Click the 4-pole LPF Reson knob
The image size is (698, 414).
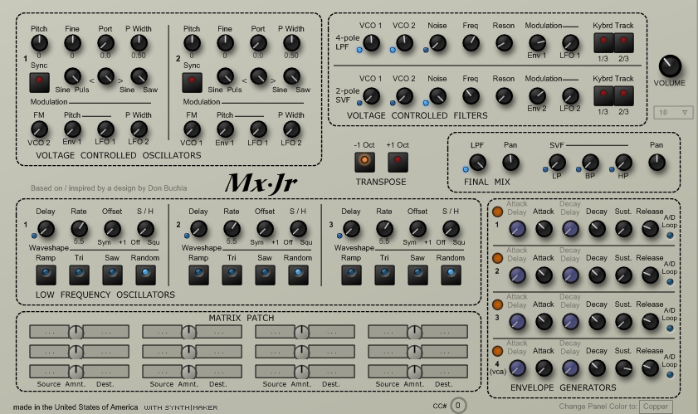504,43
